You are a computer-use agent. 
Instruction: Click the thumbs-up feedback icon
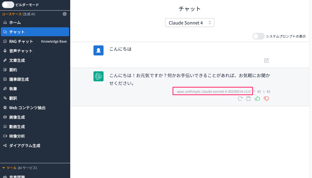(257, 99)
